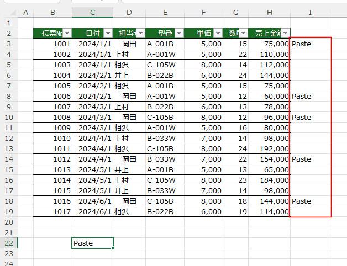Click cell C22 containing Paste

point(92,243)
